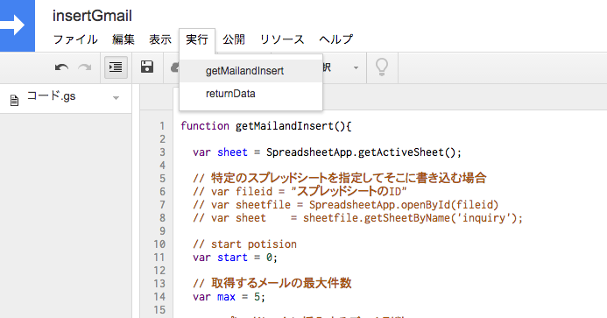
Task: Click the comment 特定のスプレッドシートを指定
Action: coord(340,178)
